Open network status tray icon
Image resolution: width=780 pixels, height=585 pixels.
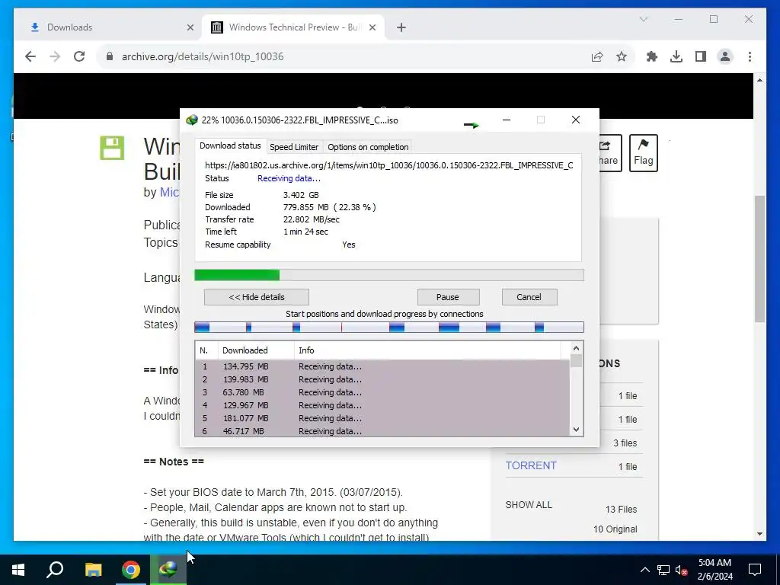click(x=663, y=570)
